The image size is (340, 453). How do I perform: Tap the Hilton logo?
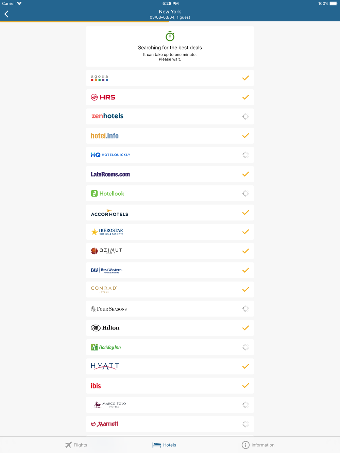point(105,328)
